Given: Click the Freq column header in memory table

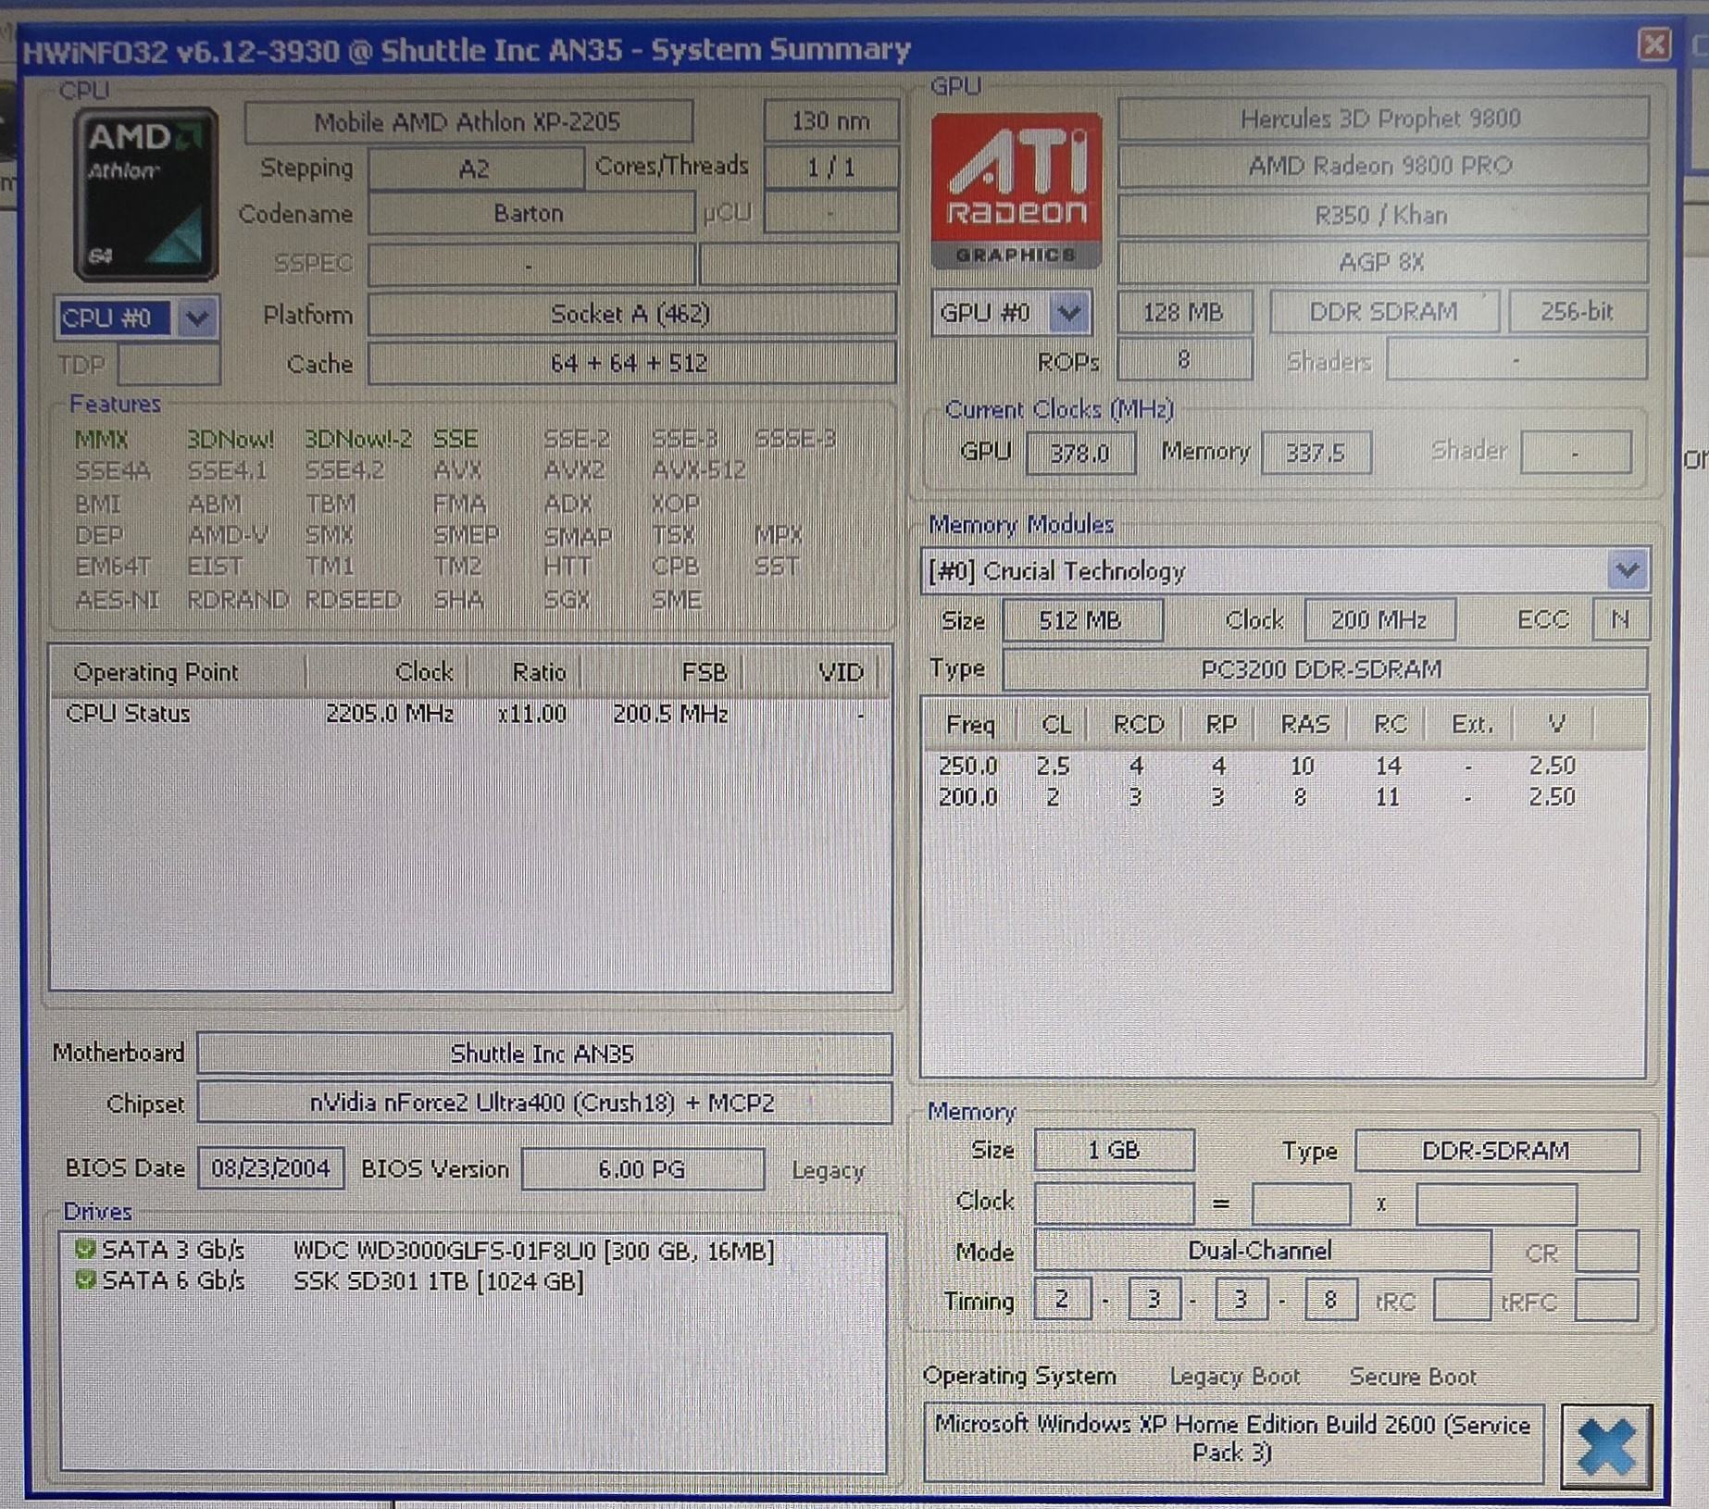Looking at the screenshot, I should click(970, 724).
